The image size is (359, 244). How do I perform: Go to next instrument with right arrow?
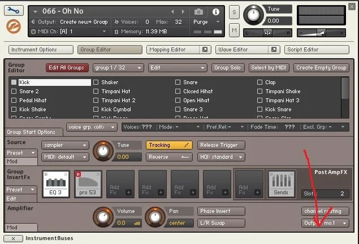coord(183,11)
